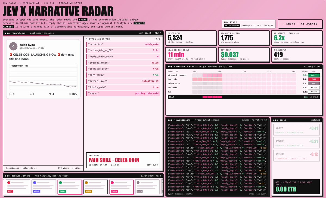Select the $NEURO pool card
Image resolution: width=326 pixels, height=198 pixels.
(296, 156)
